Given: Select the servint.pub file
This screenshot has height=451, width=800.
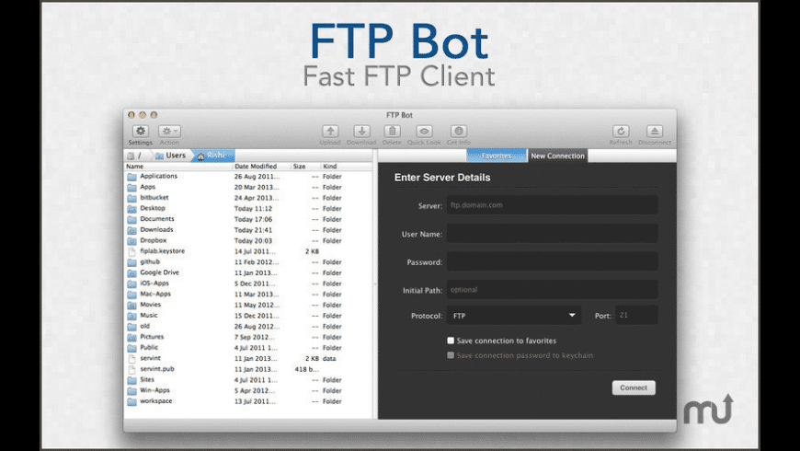Looking at the screenshot, I should (249, 369).
